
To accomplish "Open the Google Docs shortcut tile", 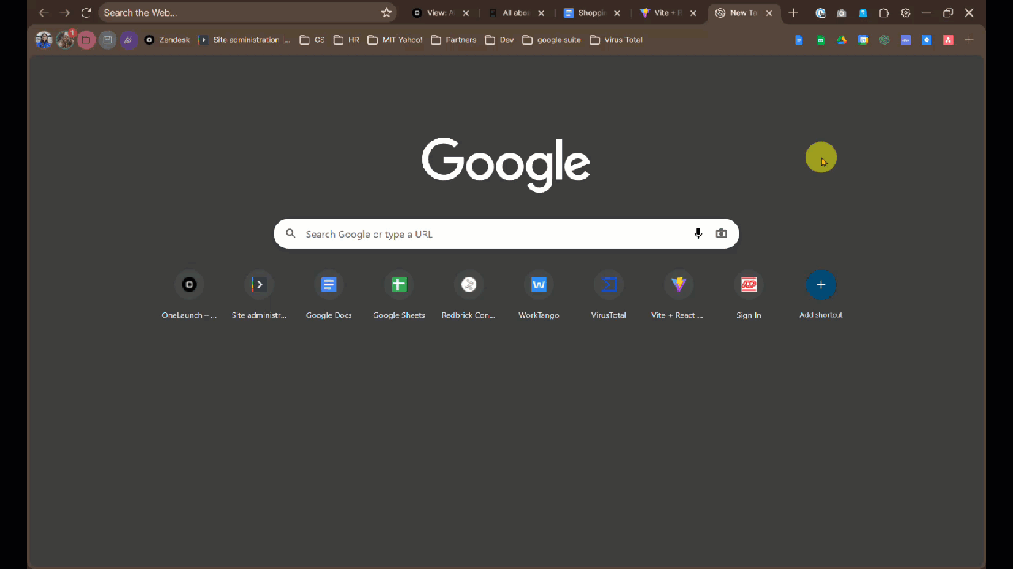I will (x=329, y=294).
